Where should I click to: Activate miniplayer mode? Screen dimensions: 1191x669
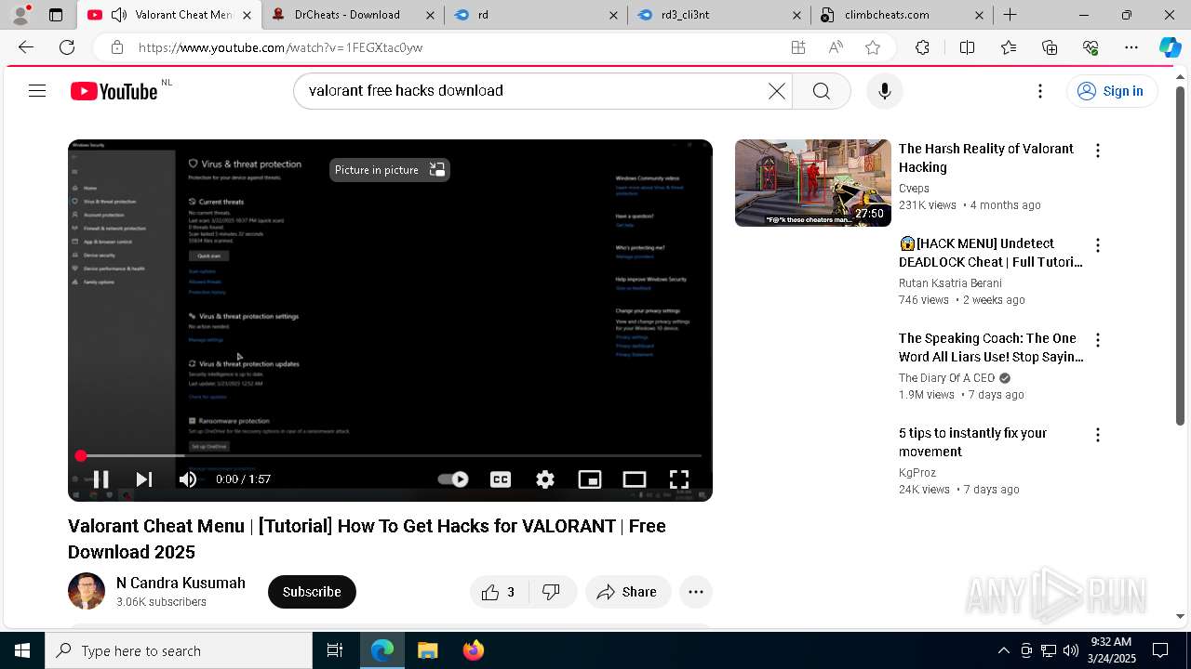tap(590, 479)
